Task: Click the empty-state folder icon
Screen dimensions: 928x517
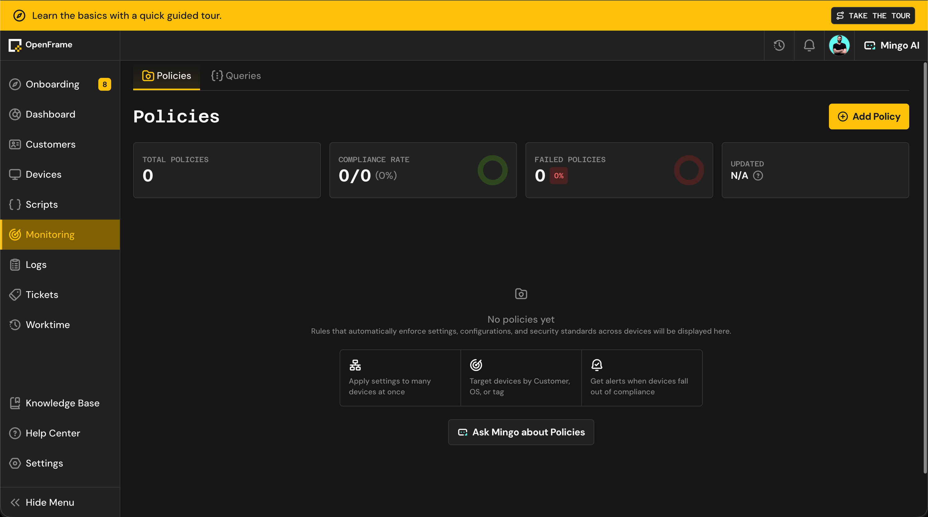Action: [x=521, y=294]
